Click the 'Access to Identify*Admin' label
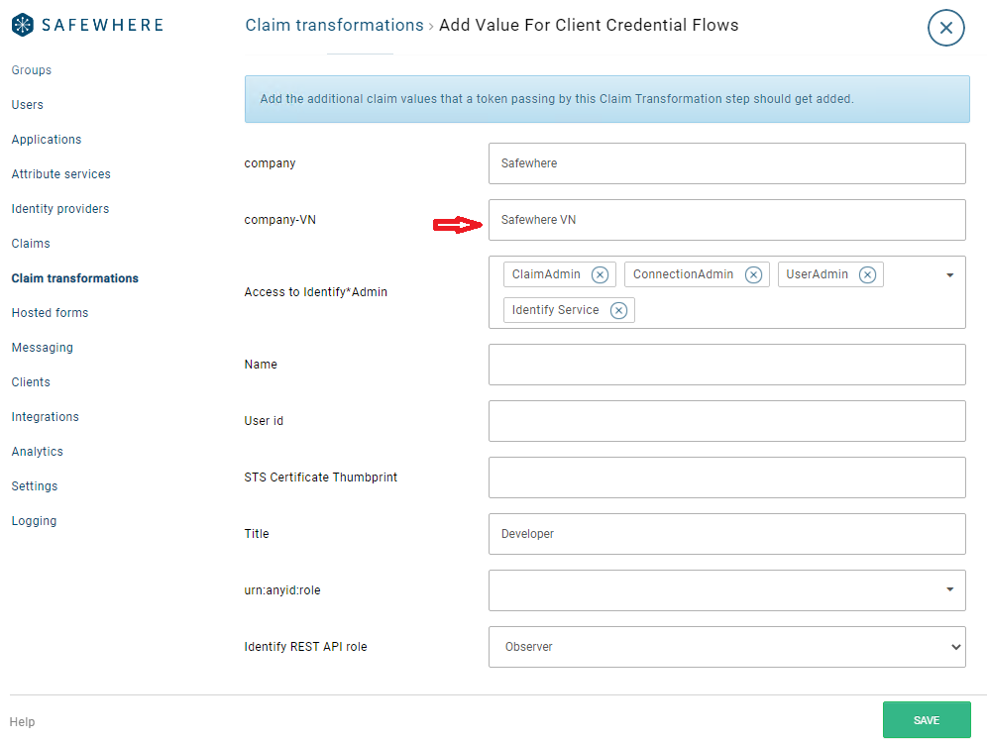The image size is (987, 743). (316, 292)
